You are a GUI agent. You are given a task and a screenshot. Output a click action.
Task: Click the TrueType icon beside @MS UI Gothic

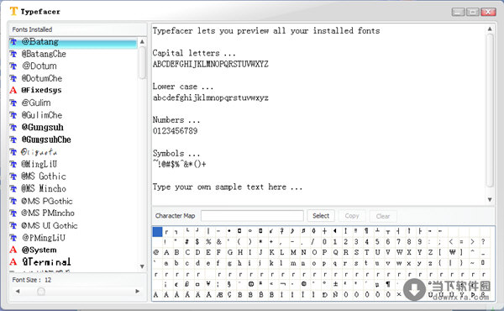click(x=13, y=225)
